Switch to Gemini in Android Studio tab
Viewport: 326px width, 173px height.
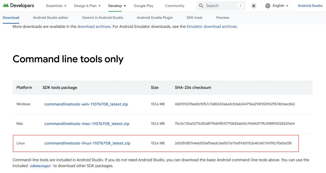[102, 17]
